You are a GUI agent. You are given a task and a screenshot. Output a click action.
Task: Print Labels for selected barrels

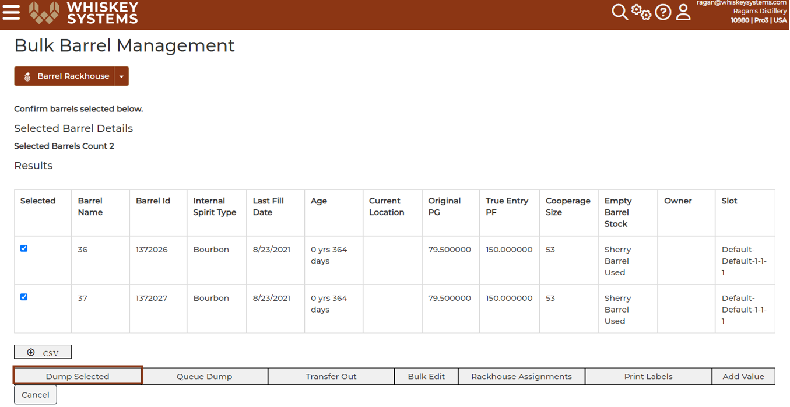coord(648,376)
